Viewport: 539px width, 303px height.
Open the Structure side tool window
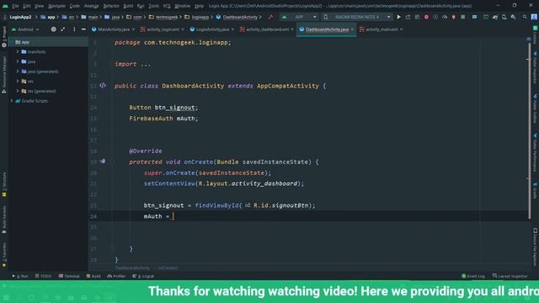tap(3, 185)
